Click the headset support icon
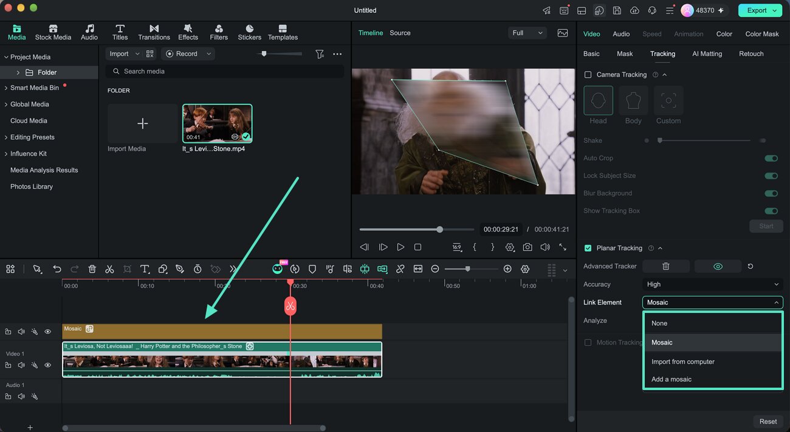This screenshot has width=790, height=432. [x=652, y=10]
